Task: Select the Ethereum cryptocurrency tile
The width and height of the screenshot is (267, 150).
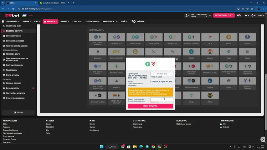Action: click(x=98, y=54)
